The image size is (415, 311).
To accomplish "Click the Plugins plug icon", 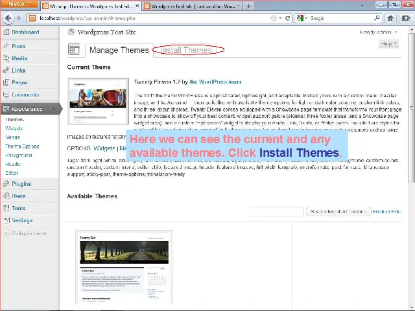I will click(6, 184).
